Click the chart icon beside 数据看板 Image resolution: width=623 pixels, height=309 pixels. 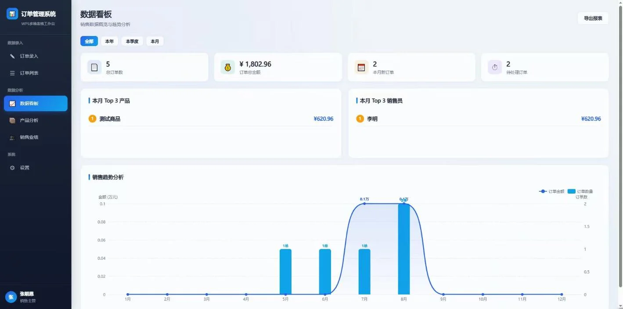coord(12,104)
